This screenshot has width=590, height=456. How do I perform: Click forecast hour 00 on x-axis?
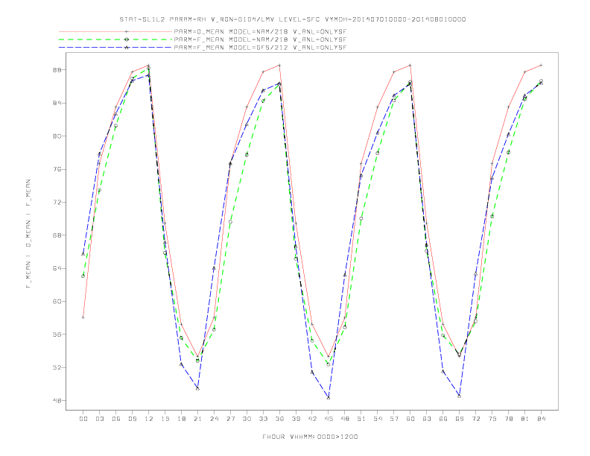(83, 419)
